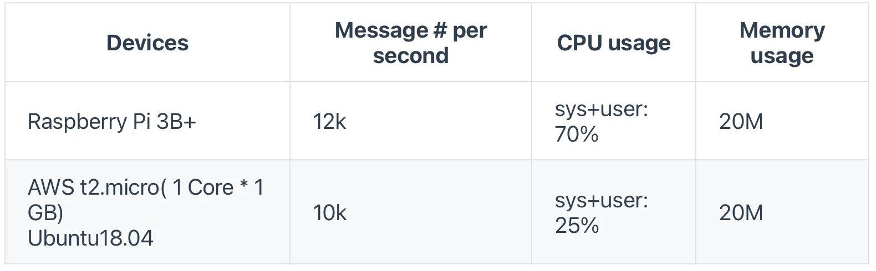The width and height of the screenshot is (876, 271).
Task: Click the Devices column header
Action: (147, 43)
